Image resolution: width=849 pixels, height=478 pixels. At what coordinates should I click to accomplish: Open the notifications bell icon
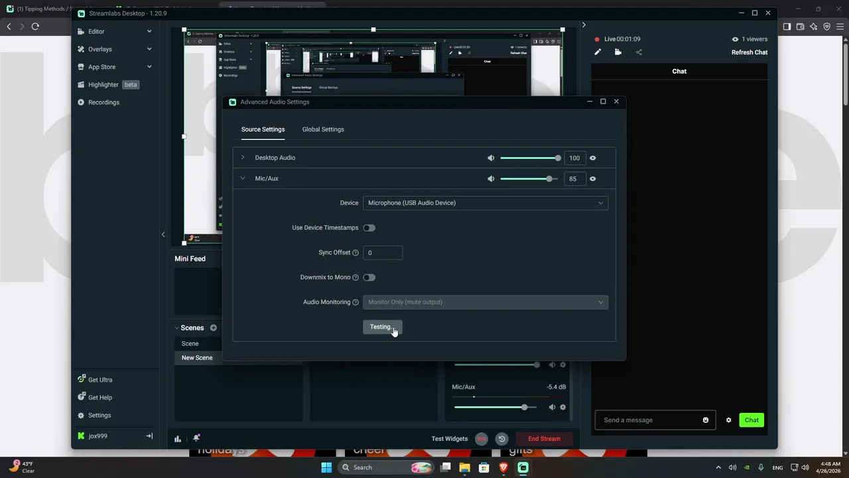[196, 438]
